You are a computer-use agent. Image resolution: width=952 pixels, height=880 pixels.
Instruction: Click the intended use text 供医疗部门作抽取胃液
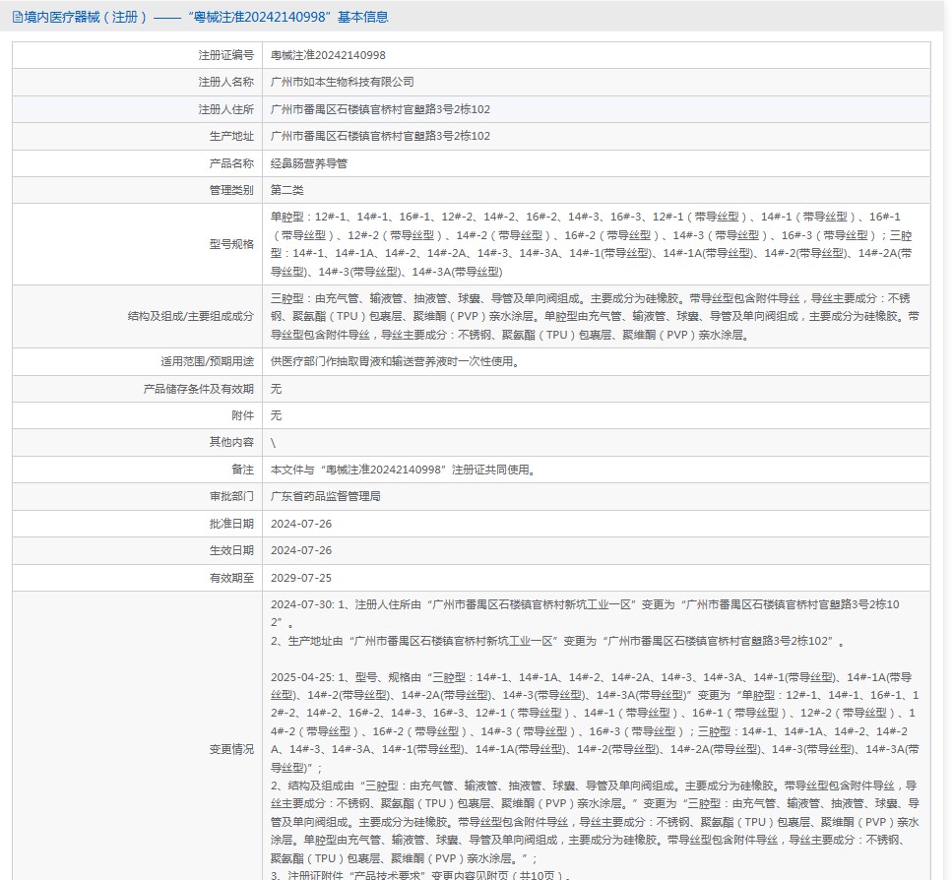tap(395, 361)
